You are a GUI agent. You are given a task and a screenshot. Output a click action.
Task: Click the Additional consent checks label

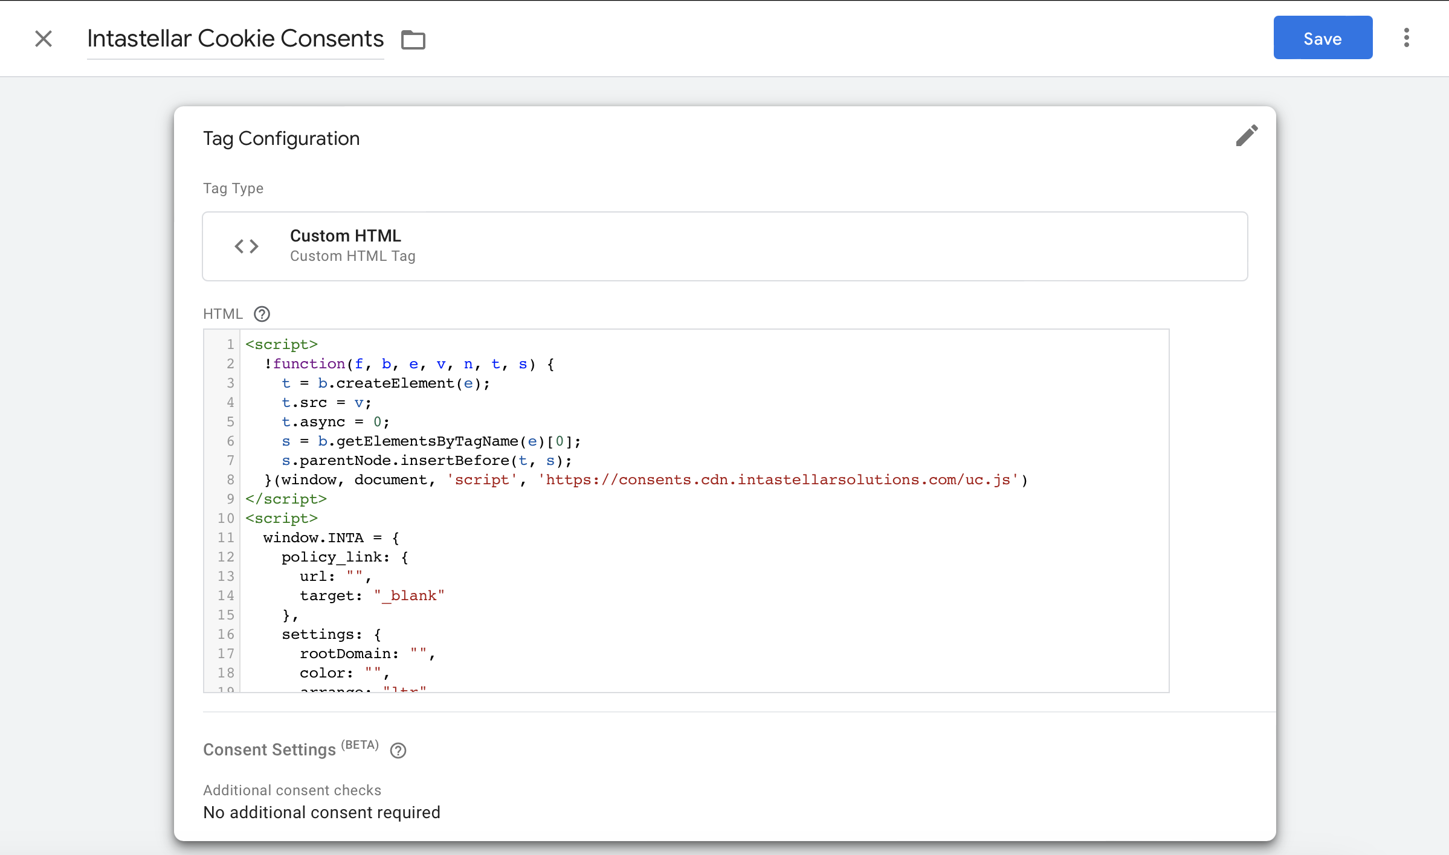292,790
